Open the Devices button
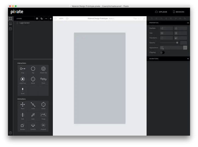This screenshot has height=147, width=198. (178, 12)
